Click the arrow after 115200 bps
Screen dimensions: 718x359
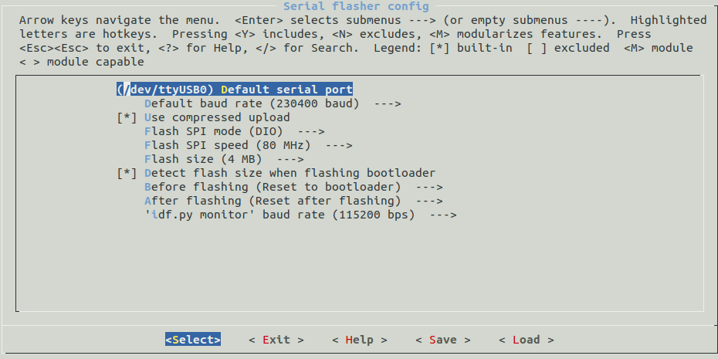click(442, 215)
